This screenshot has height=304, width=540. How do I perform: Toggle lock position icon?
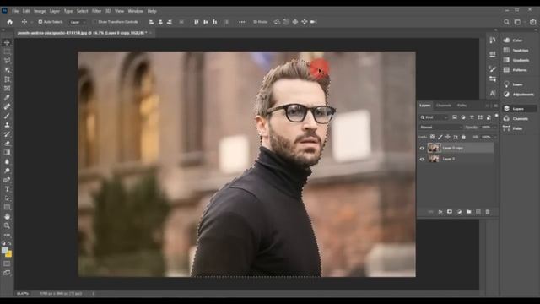pyautogui.click(x=448, y=137)
